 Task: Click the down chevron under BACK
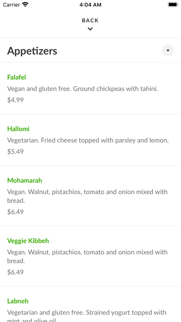click(x=90, y=29)
